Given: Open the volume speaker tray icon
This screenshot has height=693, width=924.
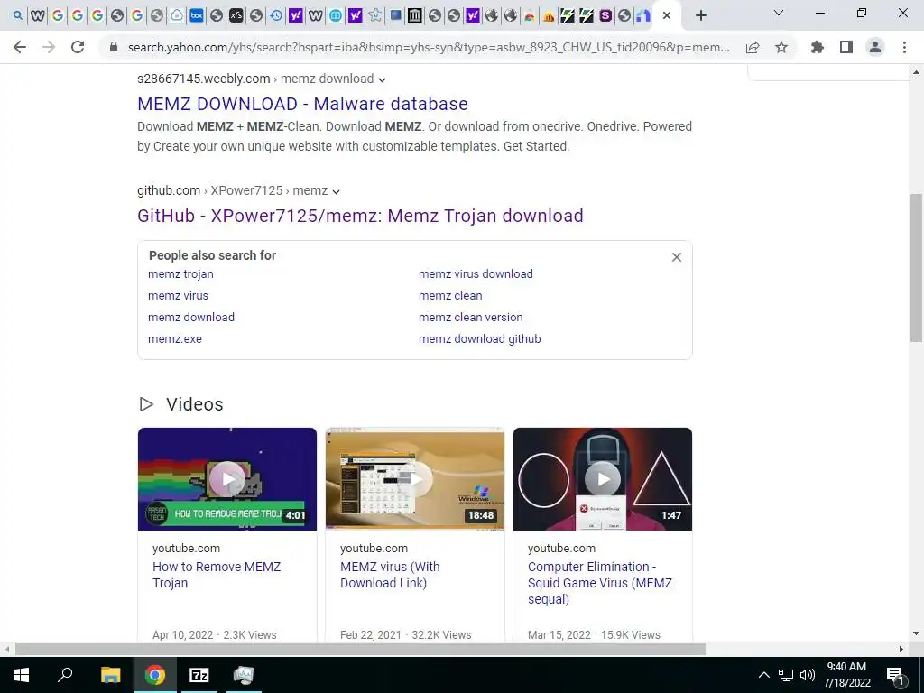Looking at the screenshot, I should 808,675.
